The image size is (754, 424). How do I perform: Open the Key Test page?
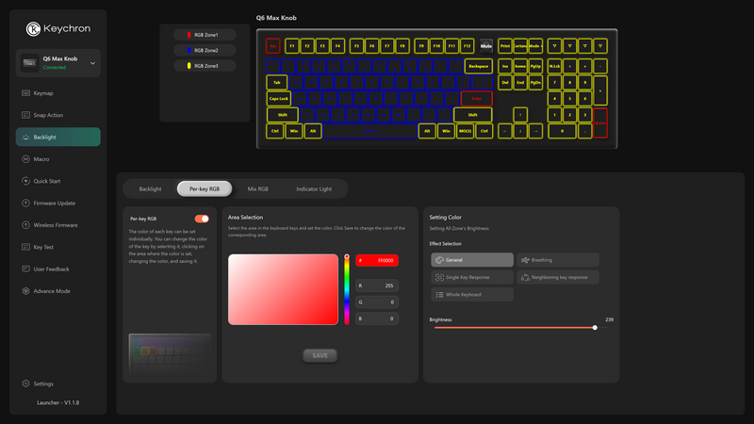(x=57, y=247)
